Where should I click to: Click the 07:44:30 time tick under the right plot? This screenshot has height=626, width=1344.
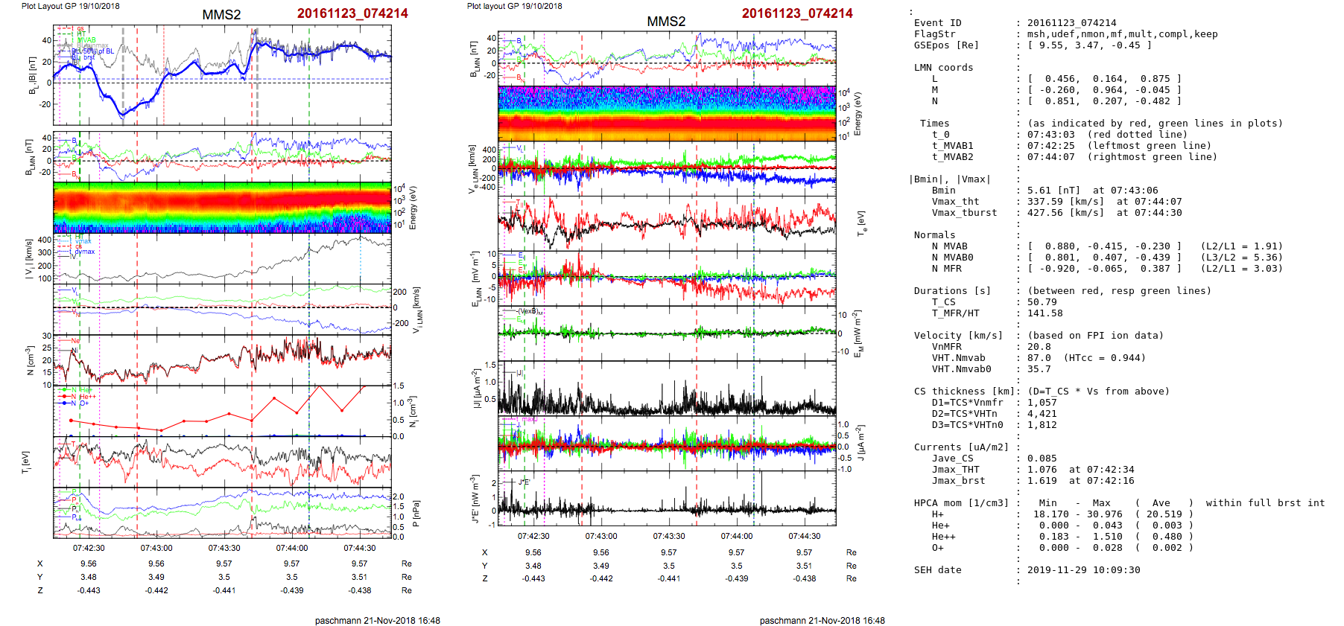[x=805, y=536]
